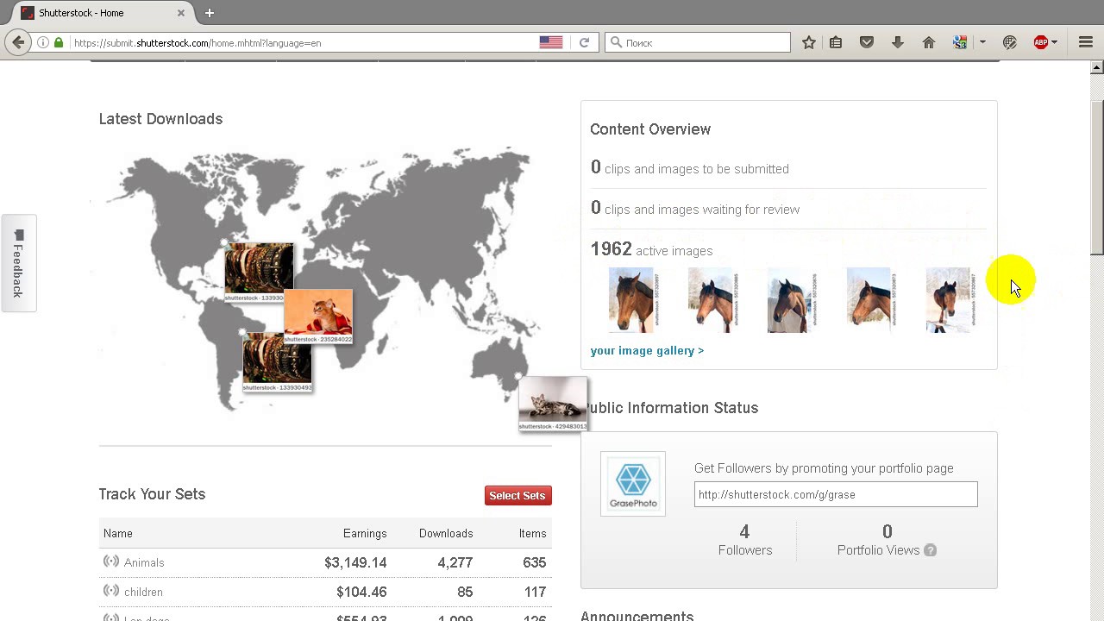The image size is (1104, 621).
Task: Click Animals items count 635
Action: tap(535, 562)
